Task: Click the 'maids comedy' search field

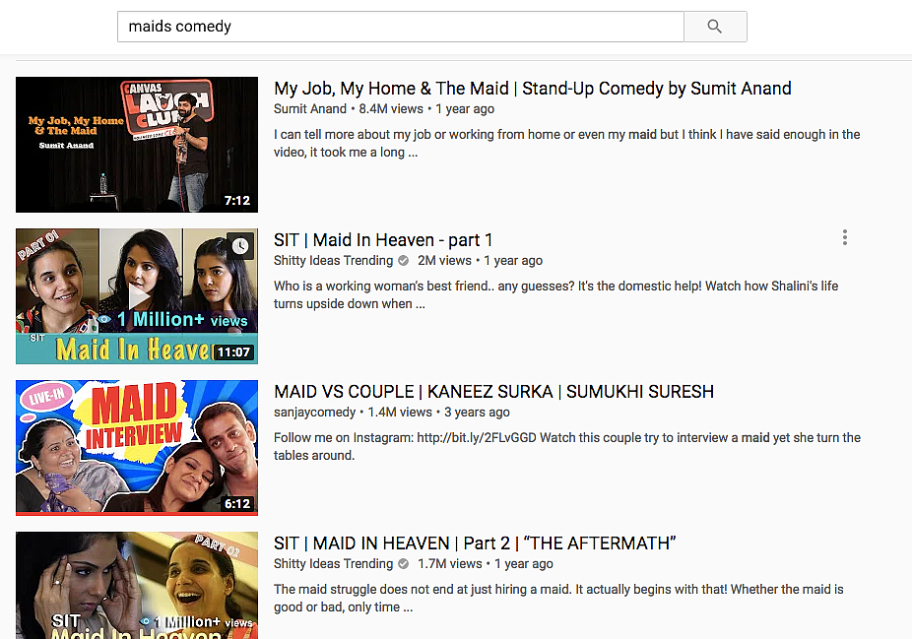Action: click(x=400, y=27)
